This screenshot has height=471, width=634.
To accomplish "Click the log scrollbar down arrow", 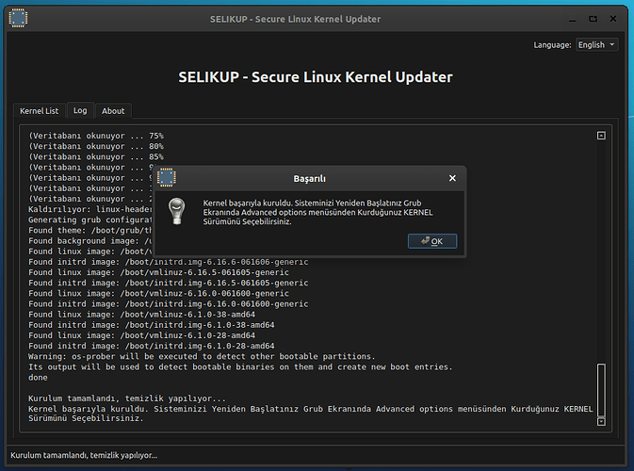I will (x=601, y=422).
